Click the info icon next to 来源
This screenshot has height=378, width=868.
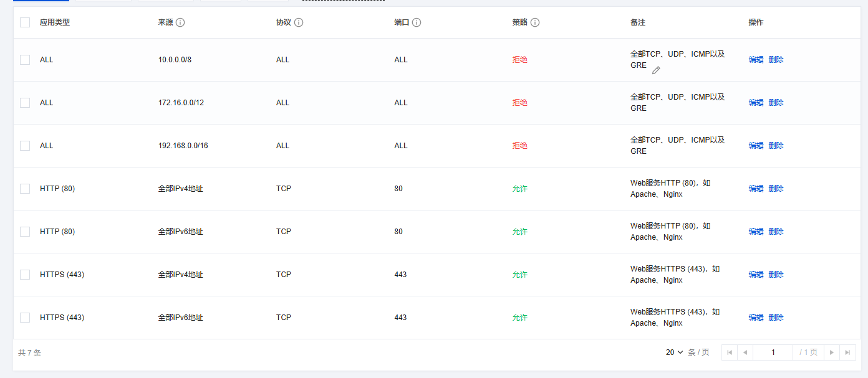pos(180,22)
